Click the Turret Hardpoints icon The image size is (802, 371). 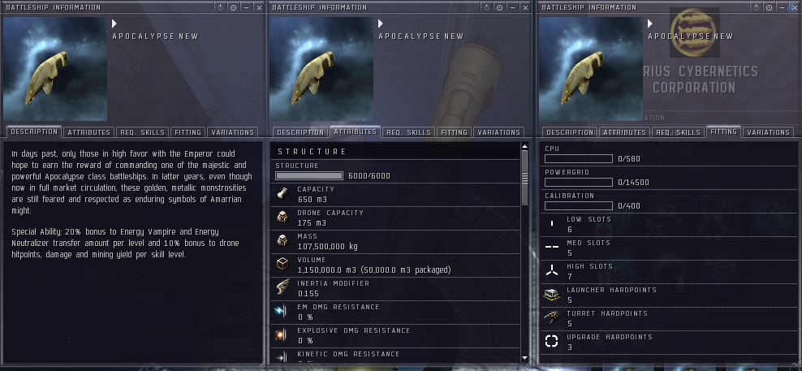(x=551, y=318)
